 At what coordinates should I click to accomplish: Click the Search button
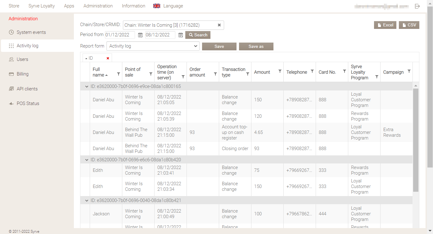pyautogui.click(x=198, y=35)
